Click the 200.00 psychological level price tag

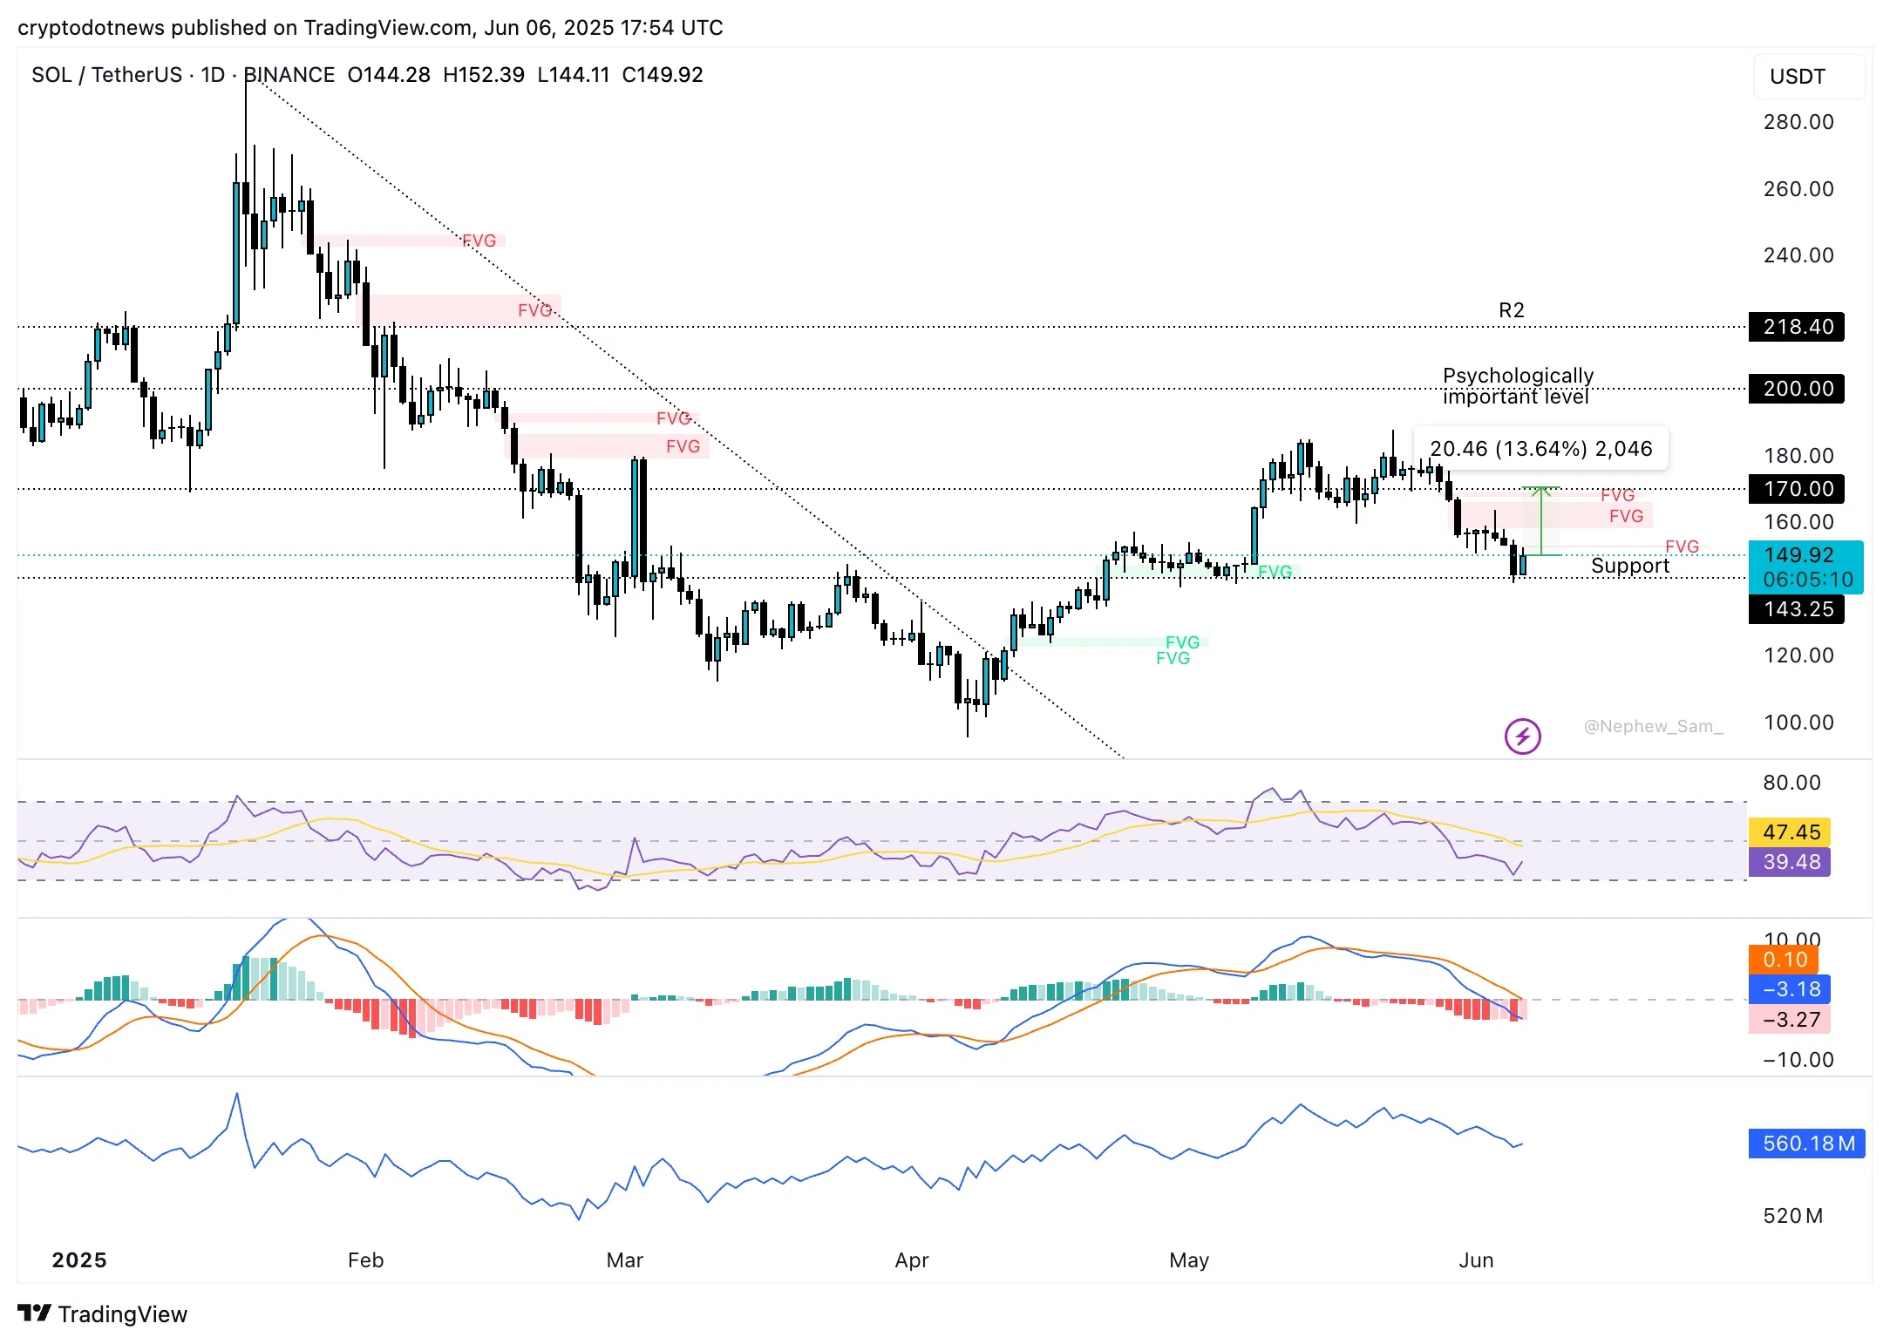point(1796,389)
